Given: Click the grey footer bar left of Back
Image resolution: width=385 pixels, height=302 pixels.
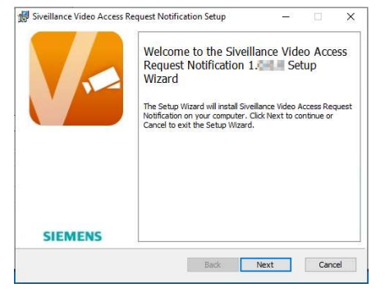Looking at the screenshot, I should (x=101, y=264).
